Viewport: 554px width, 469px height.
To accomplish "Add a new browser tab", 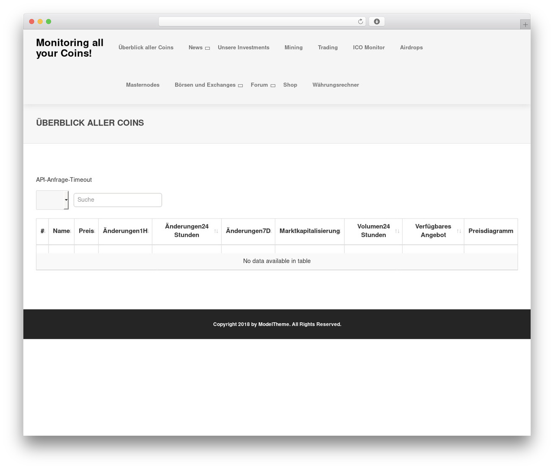I will (x=525, y=25).
